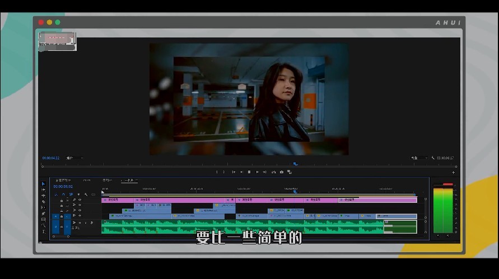Click the active underlined timeline tab

point(129,180)
